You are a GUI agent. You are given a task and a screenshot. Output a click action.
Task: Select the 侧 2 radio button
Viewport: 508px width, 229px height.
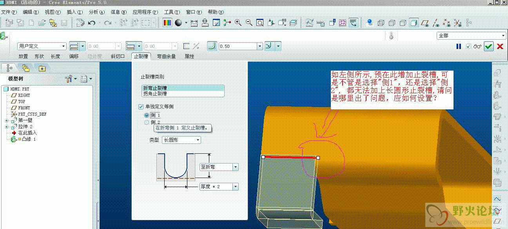(x=147, y=122)
